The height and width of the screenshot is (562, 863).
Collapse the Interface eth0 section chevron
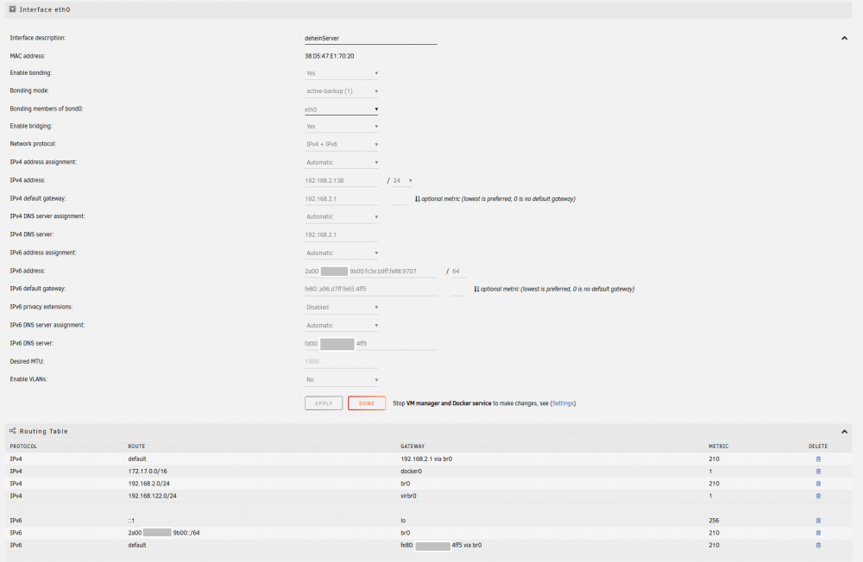[844, 39]
